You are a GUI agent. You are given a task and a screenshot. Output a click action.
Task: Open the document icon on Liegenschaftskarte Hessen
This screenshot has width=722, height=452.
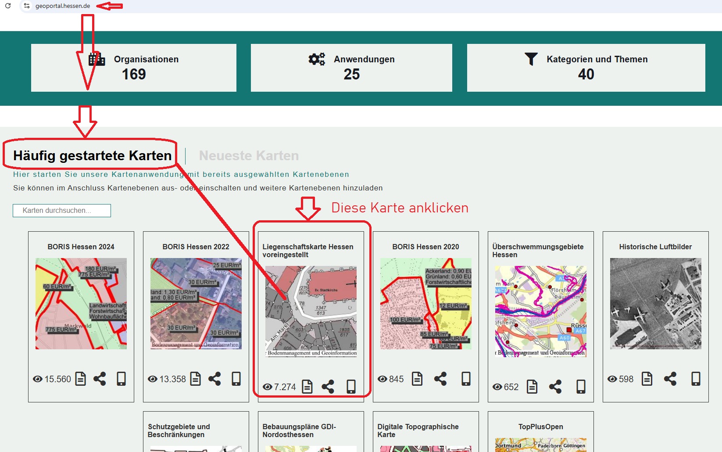pyautogui.click(x=307, y=387)
